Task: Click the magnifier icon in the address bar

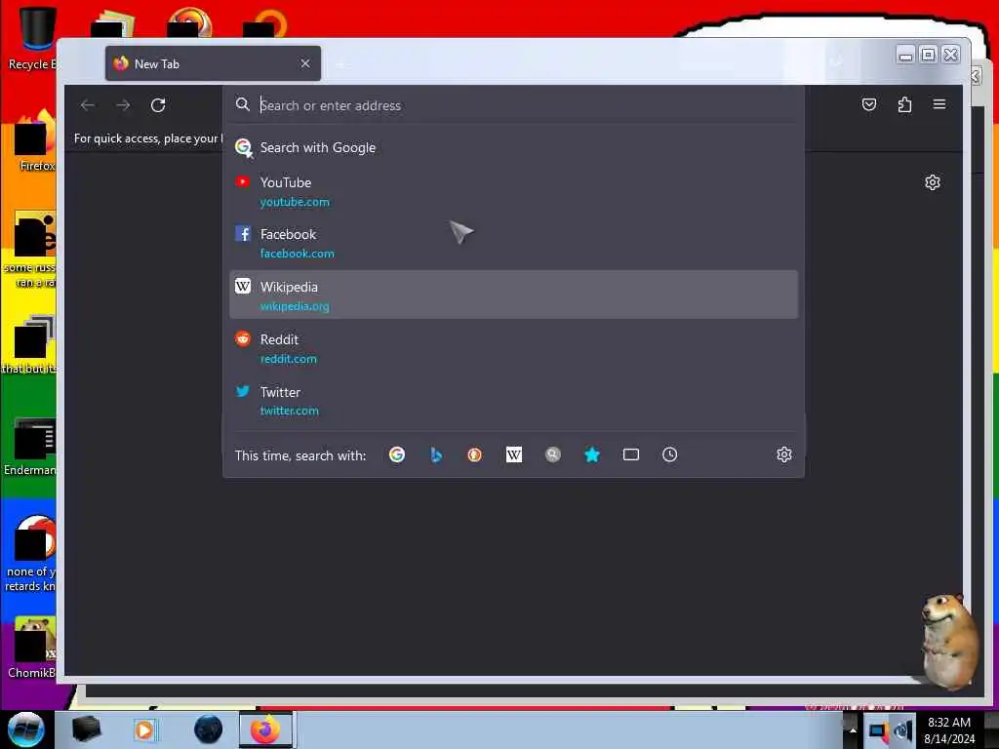Action: click(x=243, y=104)
